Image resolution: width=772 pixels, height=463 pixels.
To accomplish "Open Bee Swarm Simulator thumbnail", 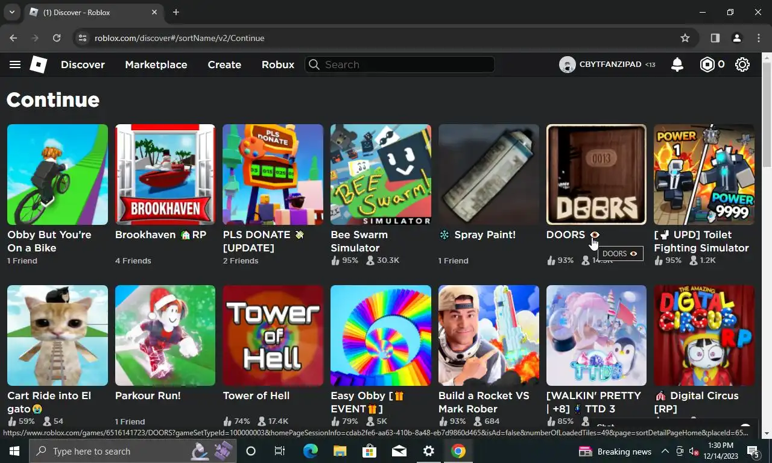I will 381,174.
